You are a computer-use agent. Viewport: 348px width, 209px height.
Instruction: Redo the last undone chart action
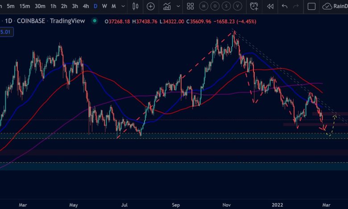(x=295, y=6)
